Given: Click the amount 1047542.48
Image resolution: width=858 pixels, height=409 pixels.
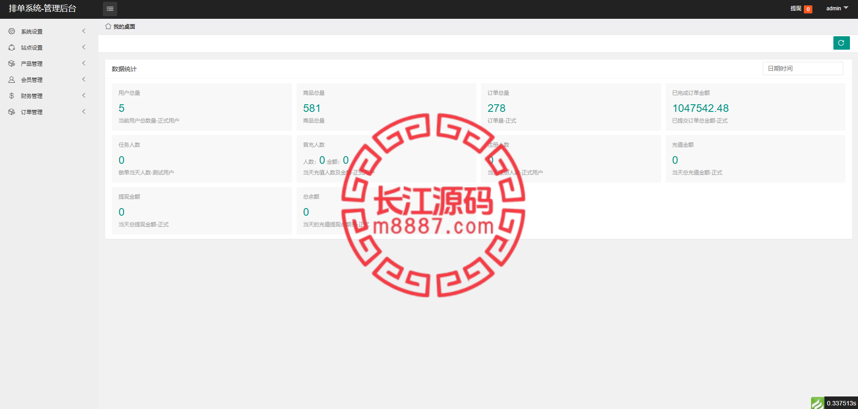Looking at the screenshot, I should [701, 108].
